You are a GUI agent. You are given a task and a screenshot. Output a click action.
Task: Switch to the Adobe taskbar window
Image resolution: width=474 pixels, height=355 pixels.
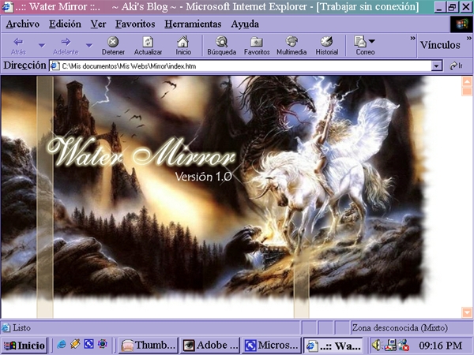click(x=210, y=346)
